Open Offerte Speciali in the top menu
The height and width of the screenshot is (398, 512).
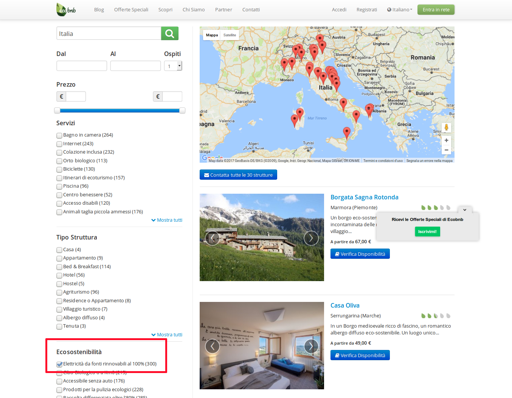[x=131, y=10]
